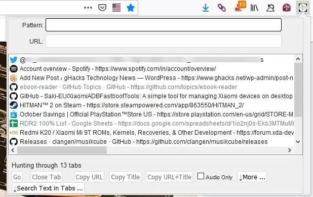Click the Google Sheets favicon for RDR2

(14, 124)
